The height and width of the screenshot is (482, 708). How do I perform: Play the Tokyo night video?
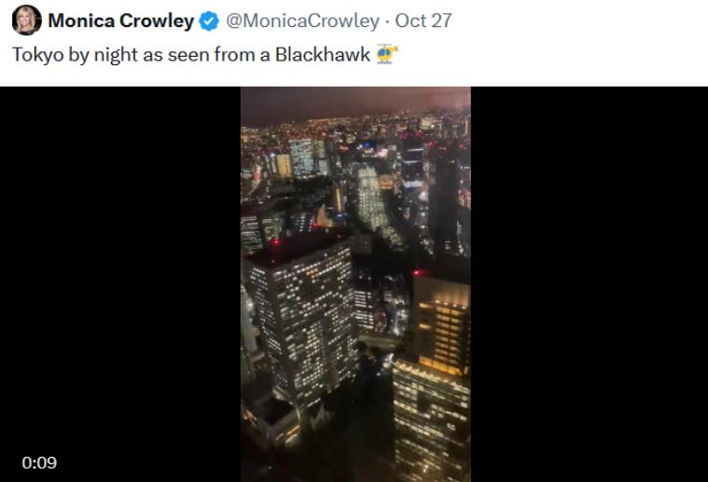click(355, 284)
